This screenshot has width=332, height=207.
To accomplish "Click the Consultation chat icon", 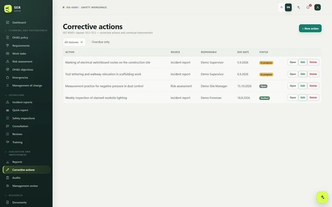I will (x=8, y=126).
